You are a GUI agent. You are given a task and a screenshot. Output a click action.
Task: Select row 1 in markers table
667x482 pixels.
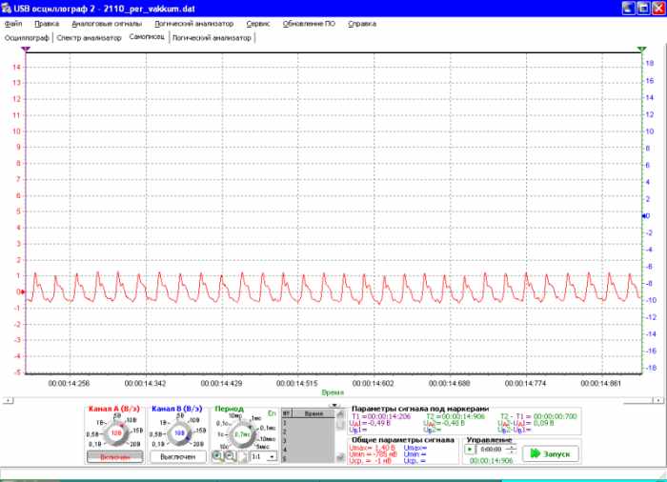(x=309, y=423)
